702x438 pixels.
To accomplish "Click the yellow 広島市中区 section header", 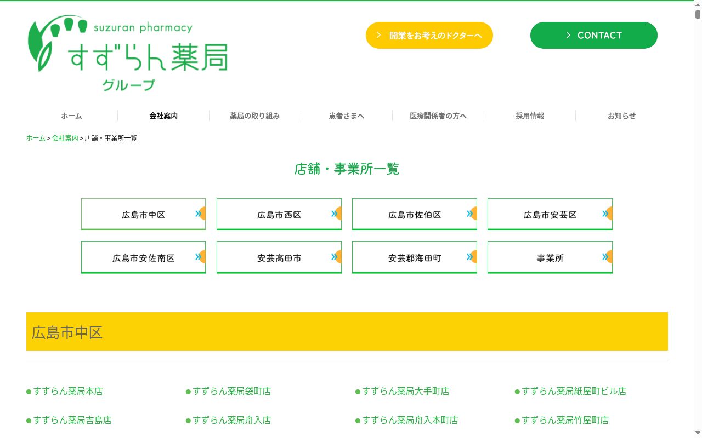I will tap(347, 332).
